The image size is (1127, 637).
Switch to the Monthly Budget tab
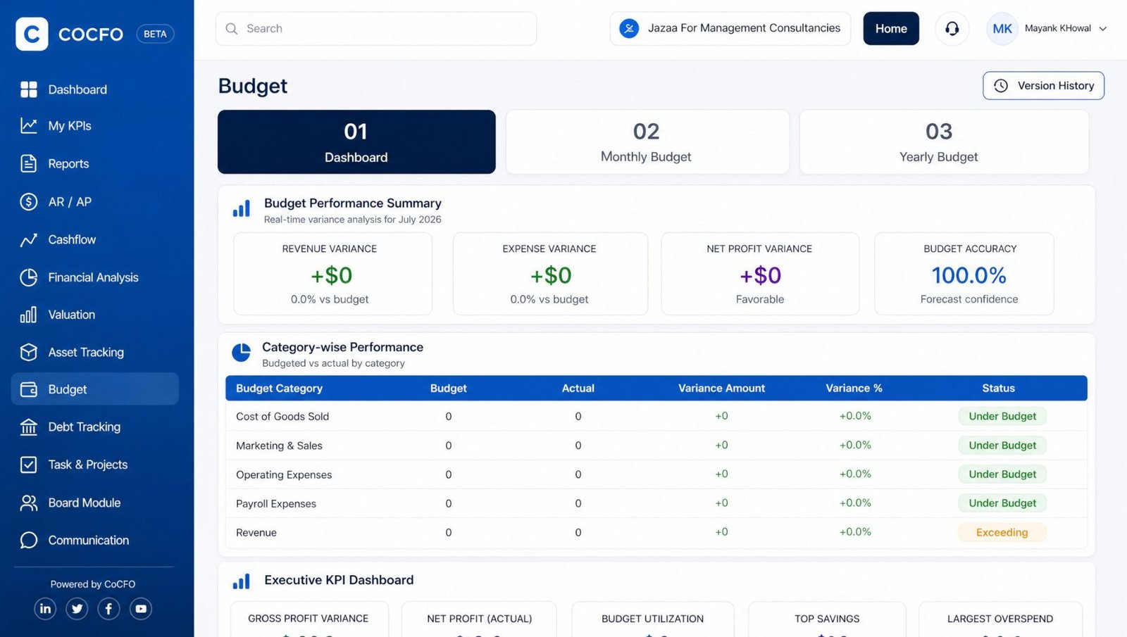tap(647, 141)
